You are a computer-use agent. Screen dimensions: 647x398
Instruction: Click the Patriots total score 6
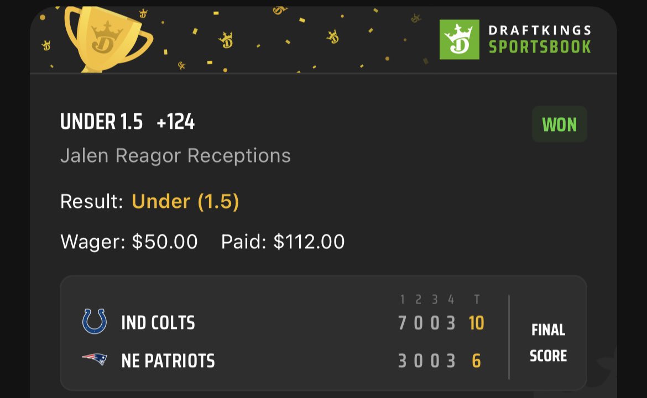pos(476,361)
